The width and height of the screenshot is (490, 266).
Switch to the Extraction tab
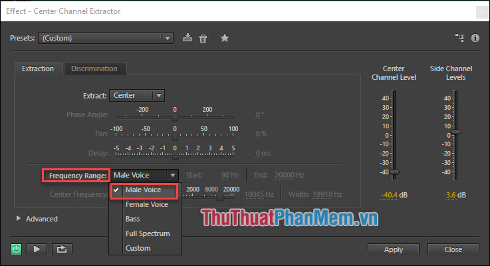[x=38, y=68]
